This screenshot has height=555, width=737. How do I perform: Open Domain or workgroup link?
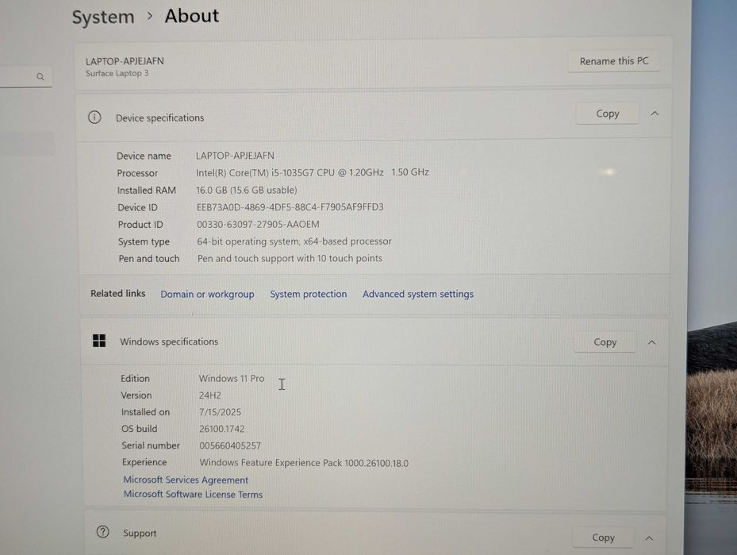click(207, 294)
